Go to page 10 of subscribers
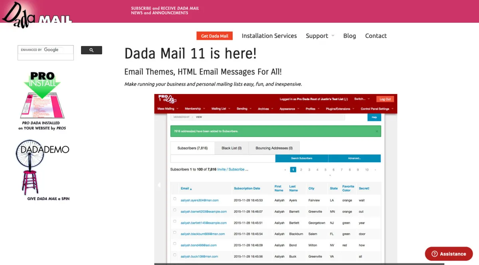 [x=366, y=170]
